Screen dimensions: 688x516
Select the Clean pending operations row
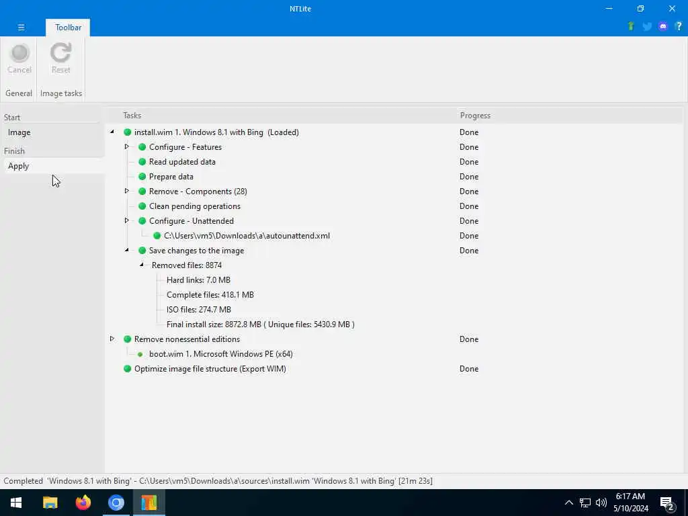(x=195, y=206)
